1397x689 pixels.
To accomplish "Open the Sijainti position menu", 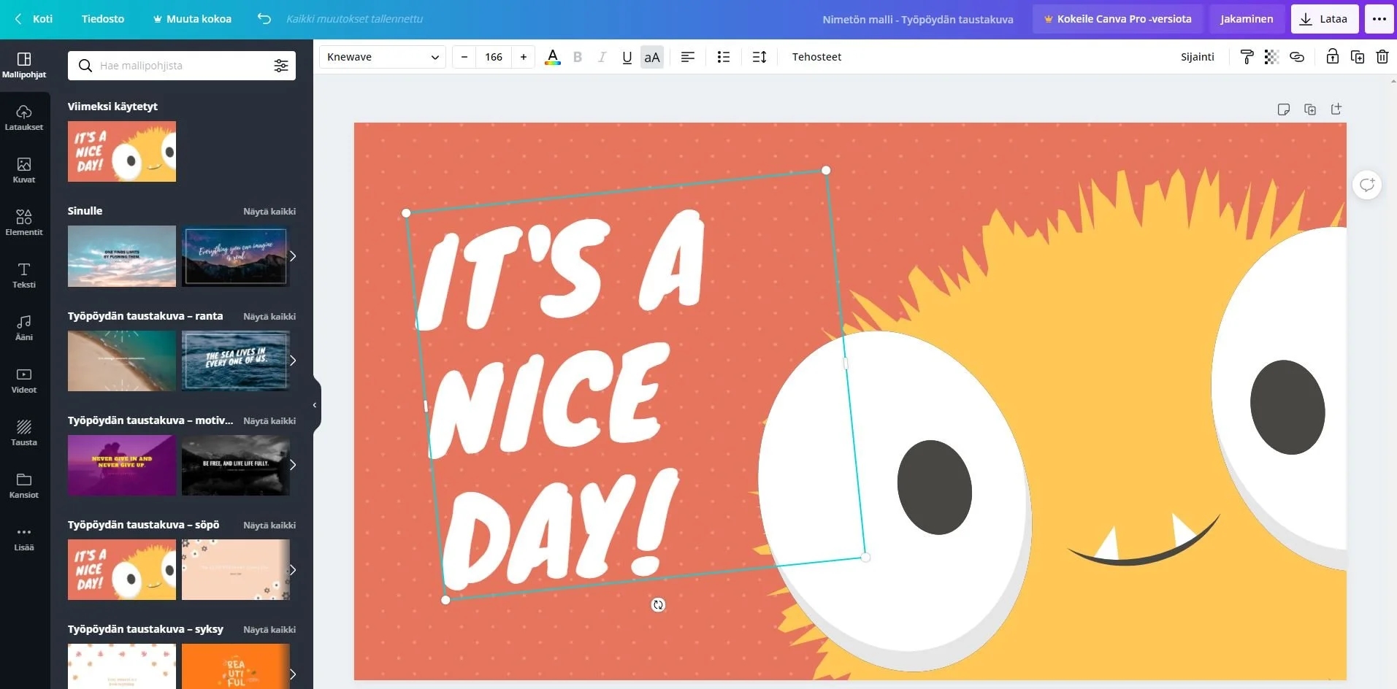I will point(1198,57).
